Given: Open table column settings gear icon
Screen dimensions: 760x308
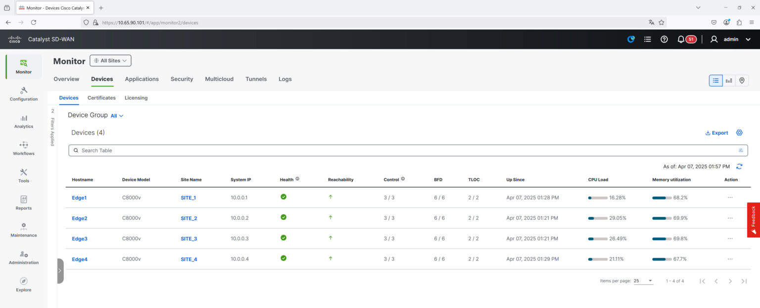Looking at the screenshot, I should pyautogui.click(x=739, y=132).
